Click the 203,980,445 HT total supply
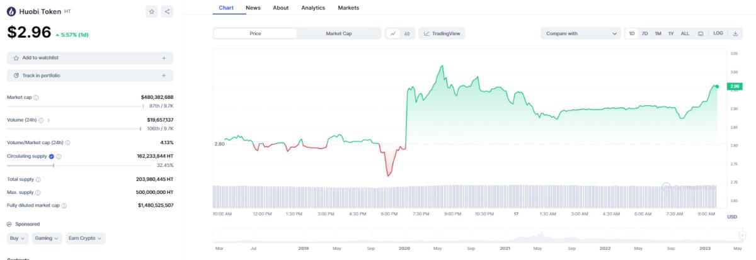This screenshot has width=756, height=260. 154,179
